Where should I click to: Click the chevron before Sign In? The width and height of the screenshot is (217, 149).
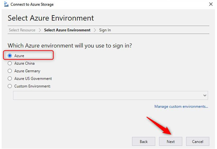(x=95, y=30)
